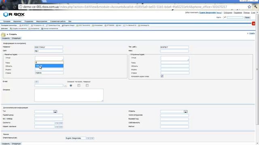Tick the Не писать checkbox
The height and width of the screenshot is (145, 259).
79,85
